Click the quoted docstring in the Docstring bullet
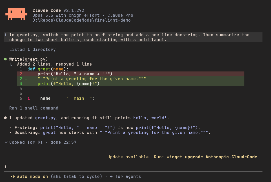The image size is (271, 182). [154, 133]
